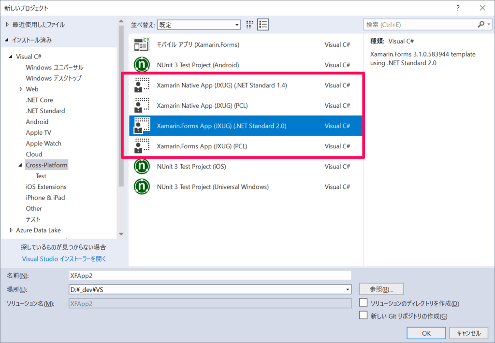Collapse the installed templates node

click(x=7, y=40)
